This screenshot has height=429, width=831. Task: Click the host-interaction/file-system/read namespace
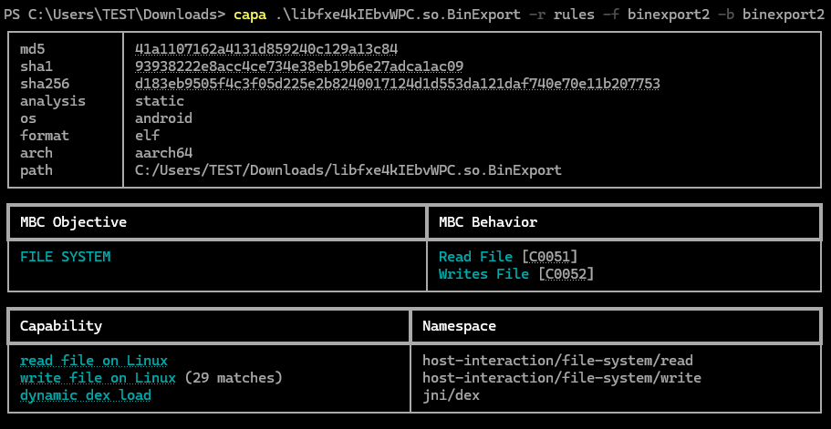[557, 361]
